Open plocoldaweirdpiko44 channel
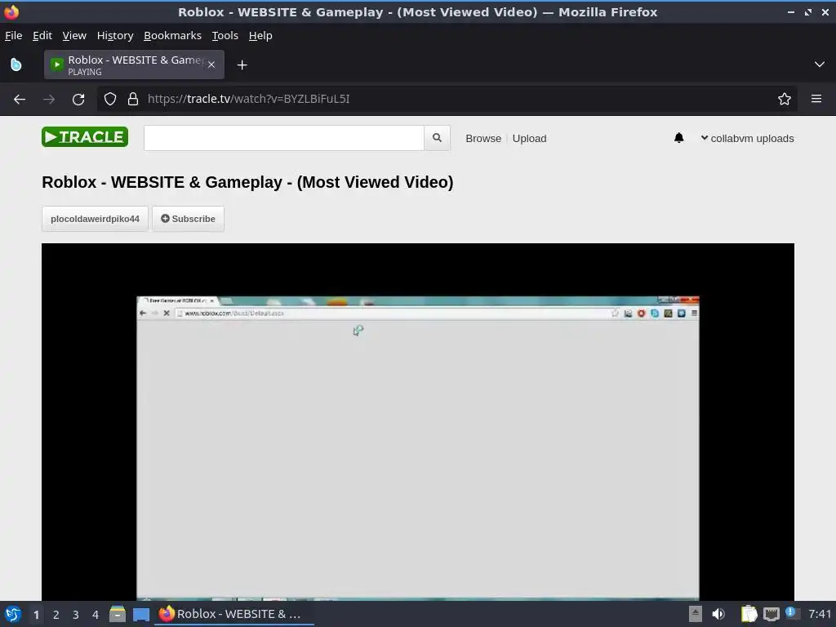 (x=95, y=219)
